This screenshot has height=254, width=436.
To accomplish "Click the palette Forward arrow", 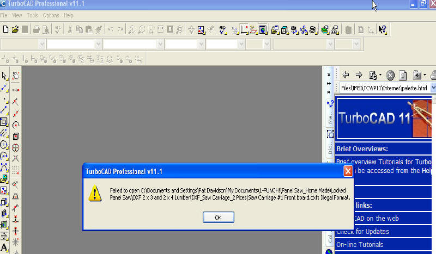I will [x=359, y=75].
